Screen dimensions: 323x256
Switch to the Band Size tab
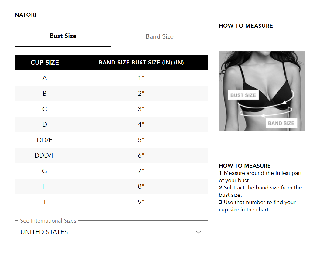tap(159, 37)
